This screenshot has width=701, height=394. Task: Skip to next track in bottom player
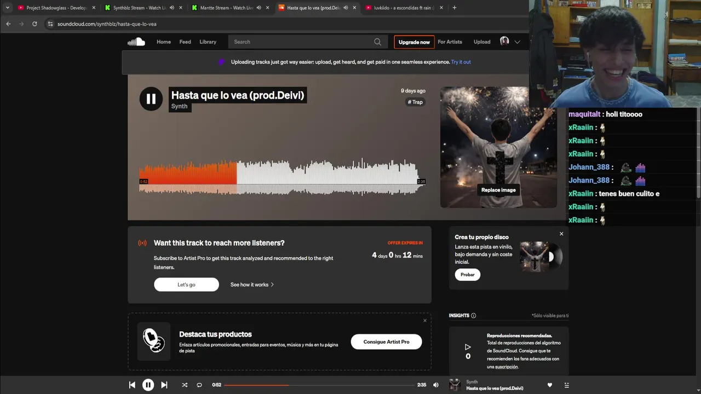pos(164,385)
